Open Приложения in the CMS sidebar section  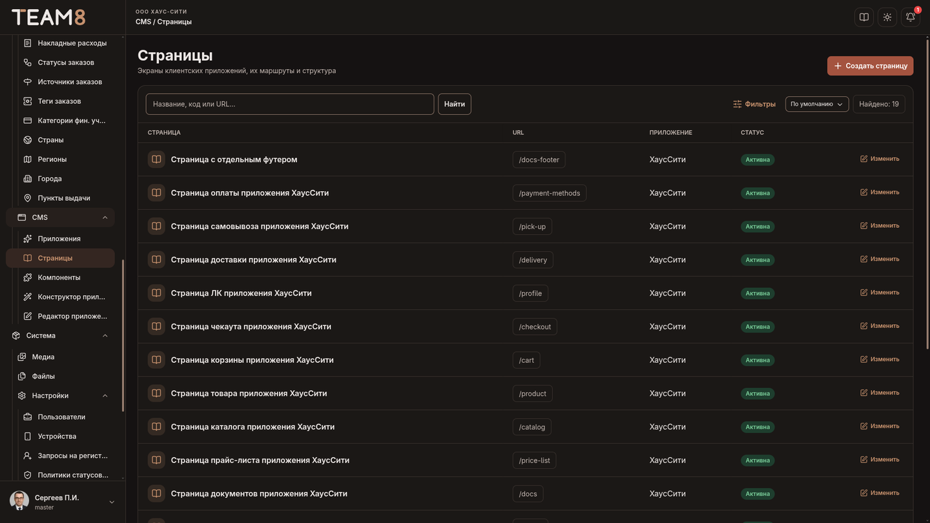tap(59, 239)
